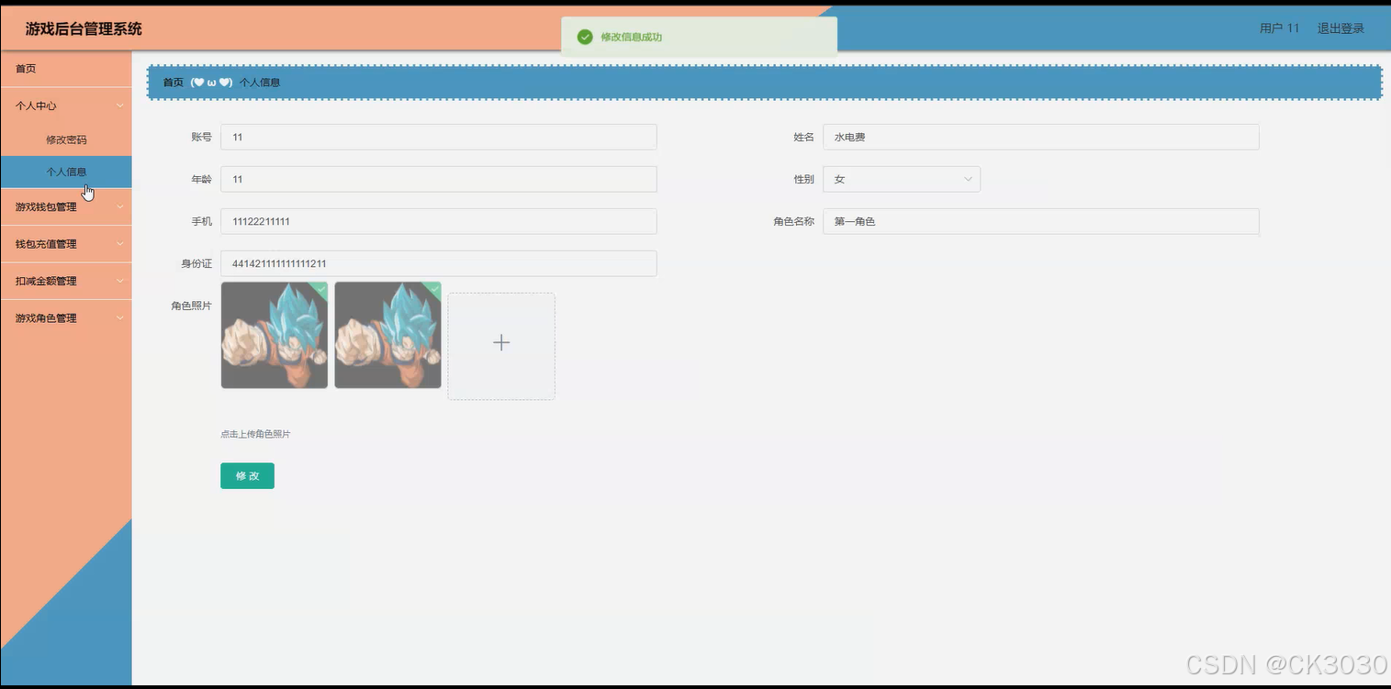This screenshot has height=689, width=1391.
Task: Click the 姓名 input field
Action: (1041, 137)
